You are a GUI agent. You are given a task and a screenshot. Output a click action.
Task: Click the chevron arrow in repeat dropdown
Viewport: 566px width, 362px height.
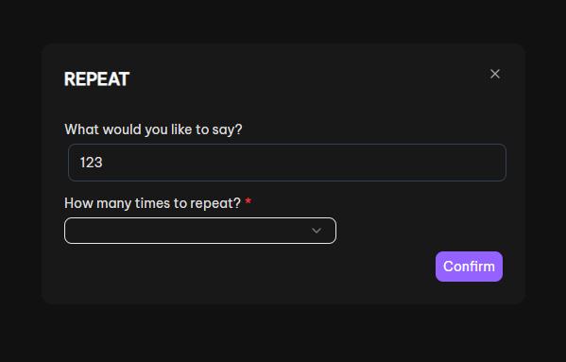[x=317, y=231]
